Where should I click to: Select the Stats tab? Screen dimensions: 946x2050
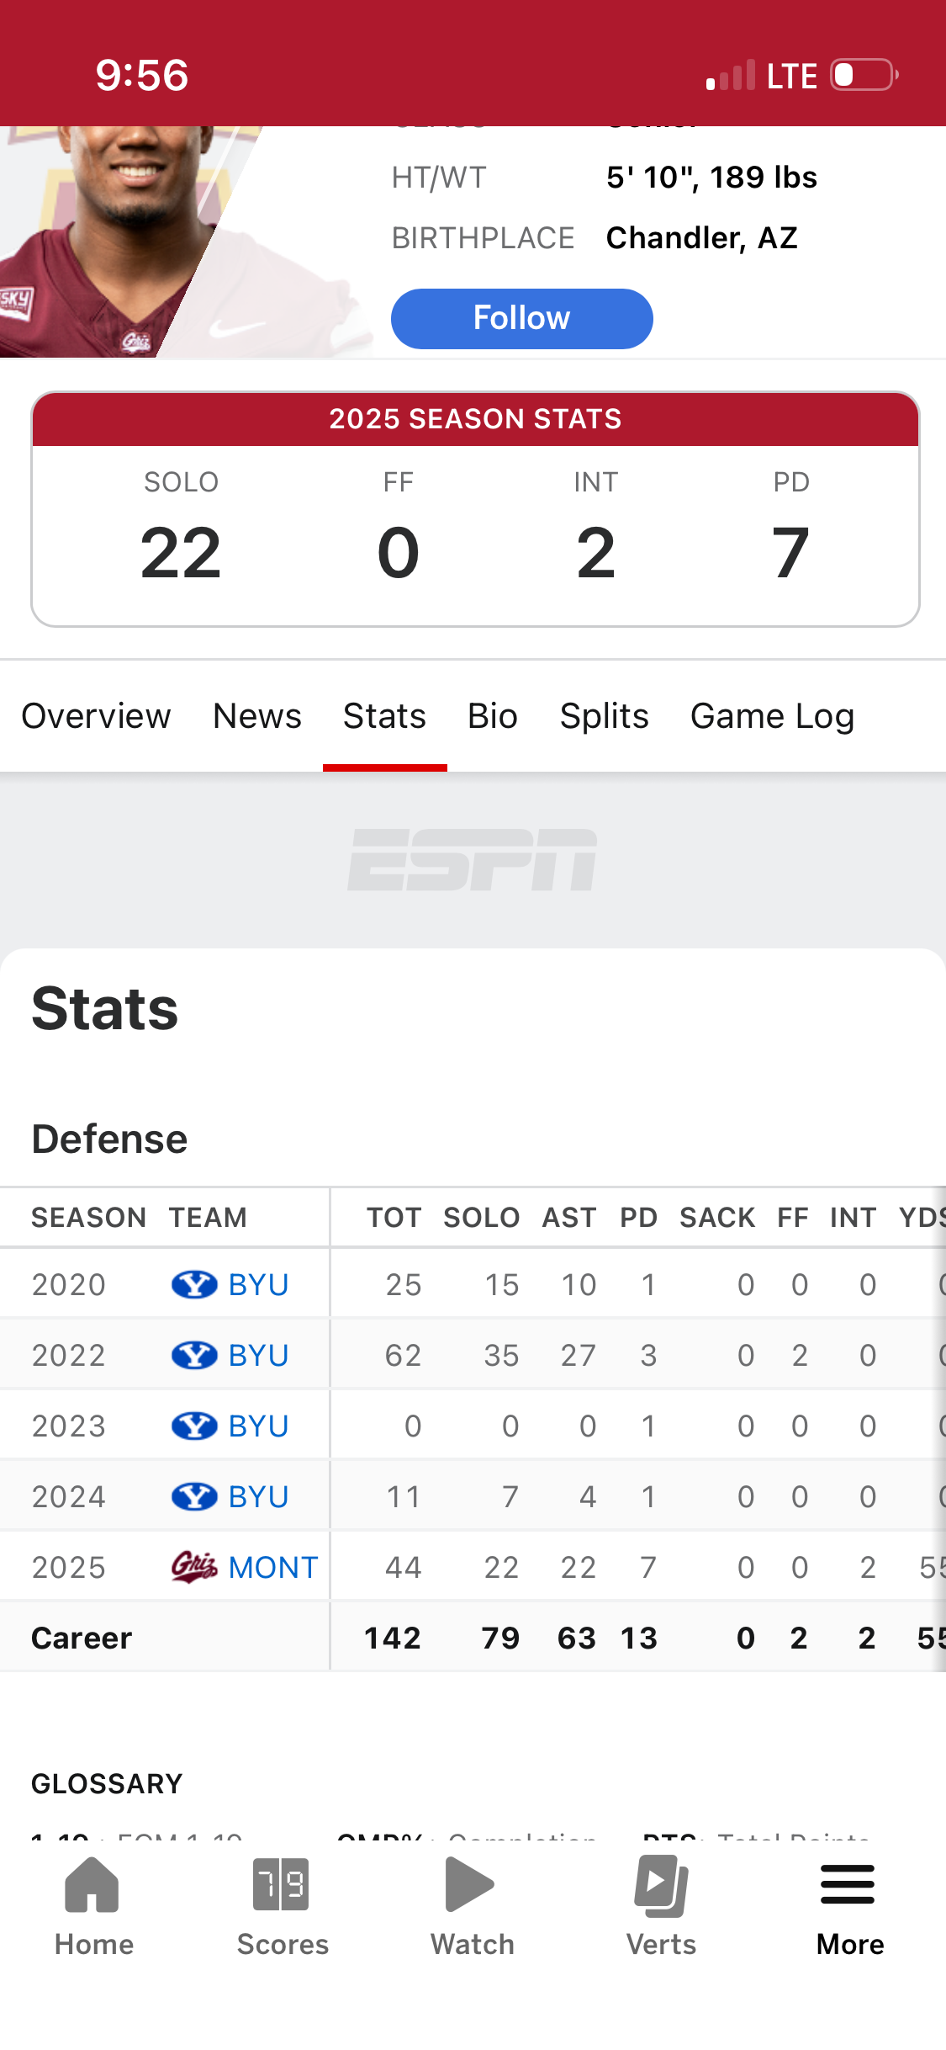tap(384, 716)
